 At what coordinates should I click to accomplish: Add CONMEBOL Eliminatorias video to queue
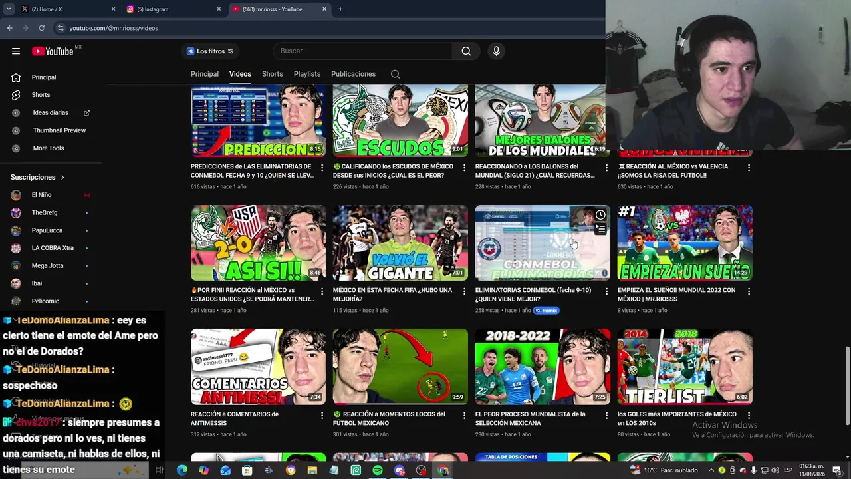click(x=600, y=229)
